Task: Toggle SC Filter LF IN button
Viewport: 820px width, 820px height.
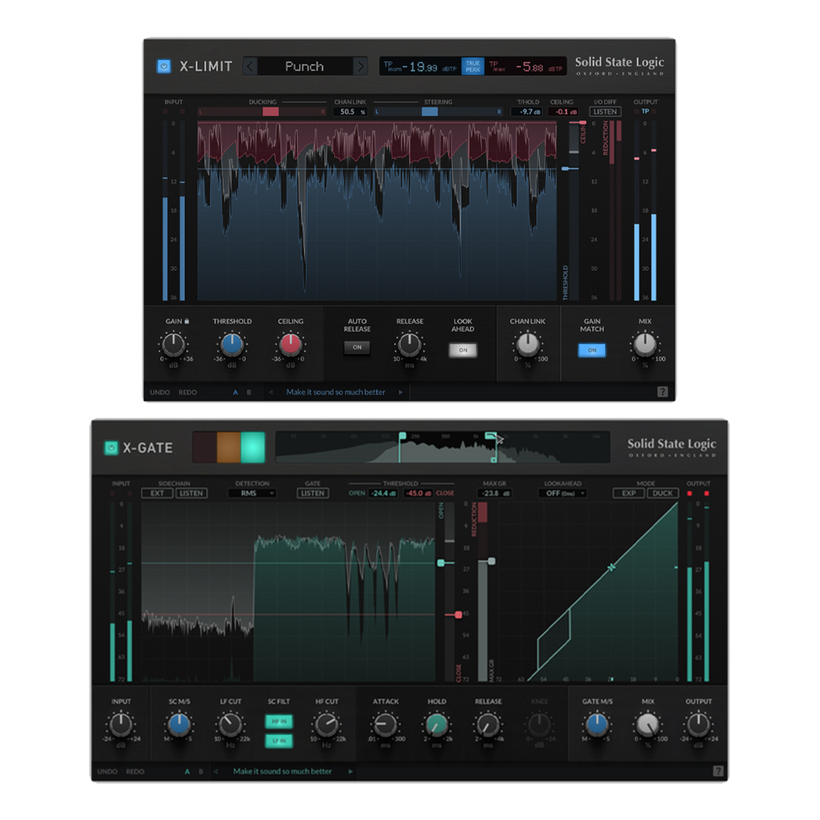Action: pos(279,741)
